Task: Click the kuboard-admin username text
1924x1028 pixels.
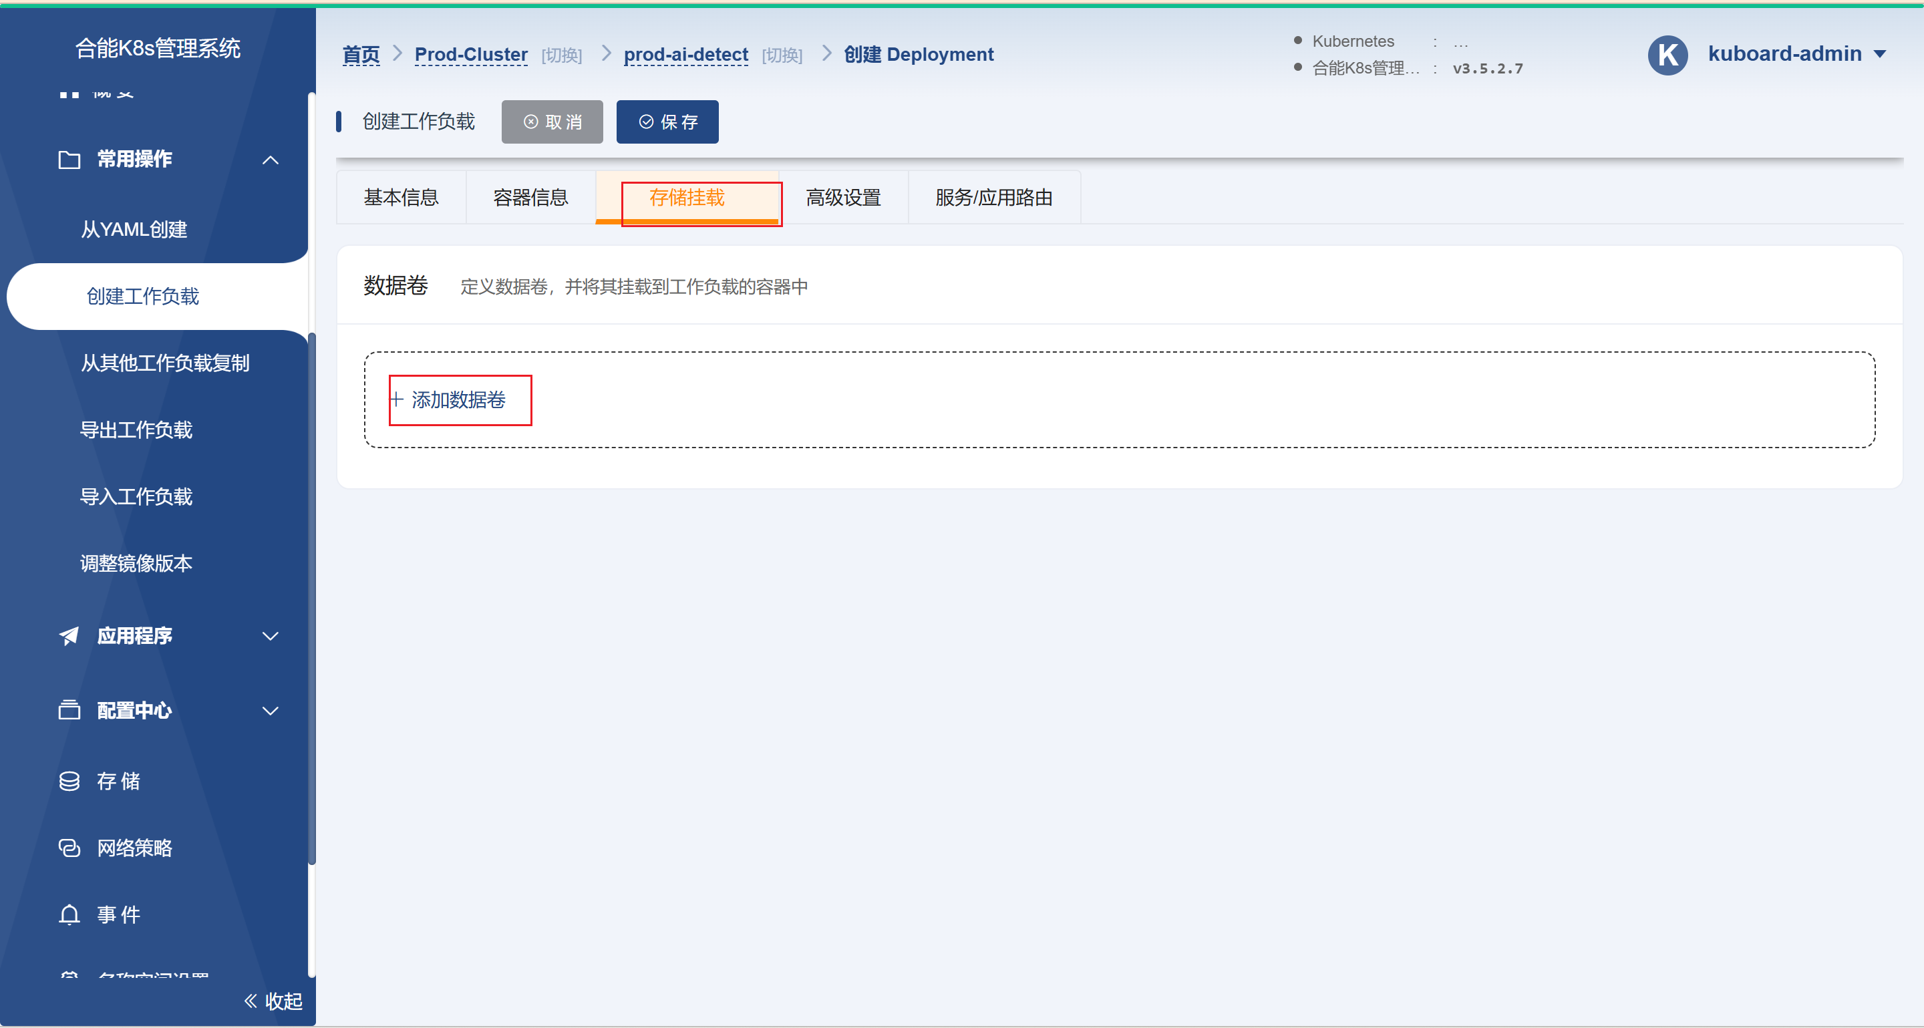Action: [x=1784, y=53]
